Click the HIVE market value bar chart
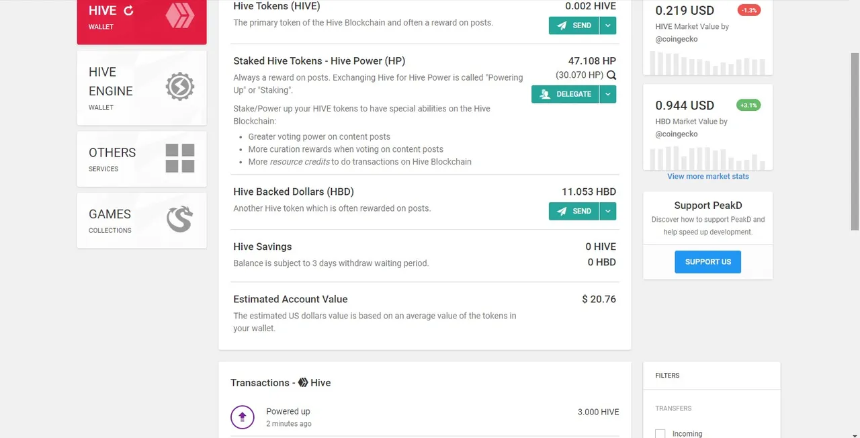The width and height of the screenshot is (860, 438). 707,63
